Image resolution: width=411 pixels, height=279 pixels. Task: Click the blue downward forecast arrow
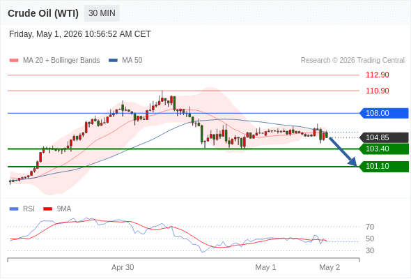pos(343,151)
